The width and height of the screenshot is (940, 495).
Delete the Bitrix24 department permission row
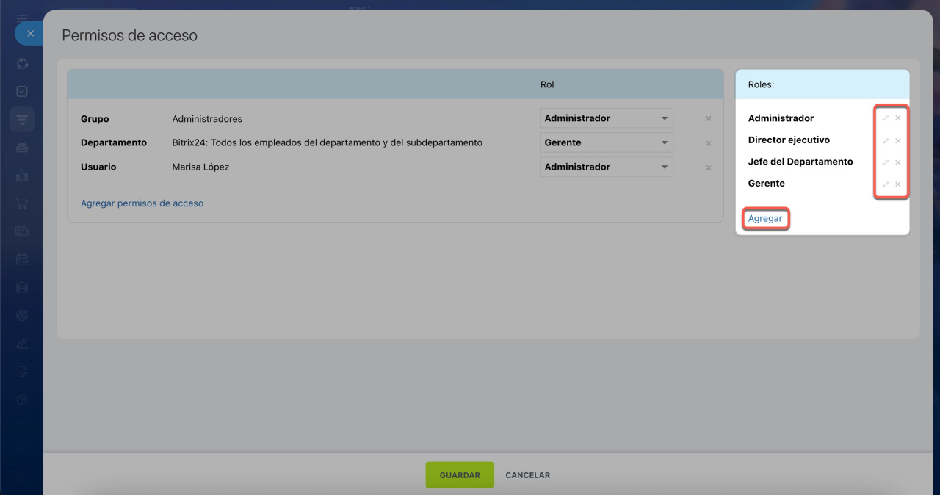pyautogui.click(x=709, y=143)
